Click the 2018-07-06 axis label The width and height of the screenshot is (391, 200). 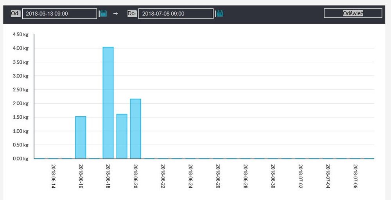(x=355, y=176)
